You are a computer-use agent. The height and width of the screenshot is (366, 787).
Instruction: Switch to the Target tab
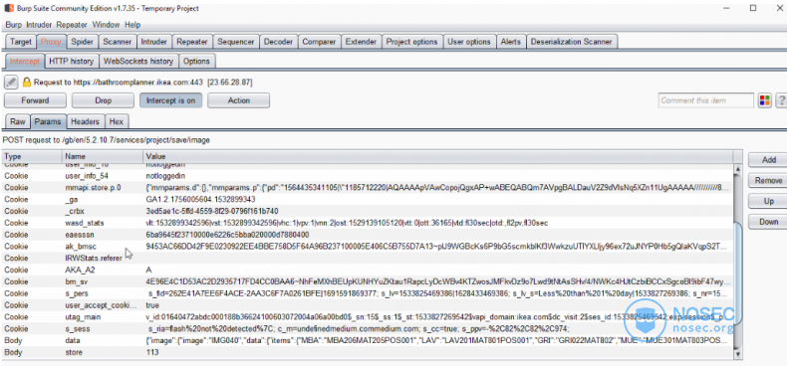point(21,42)
